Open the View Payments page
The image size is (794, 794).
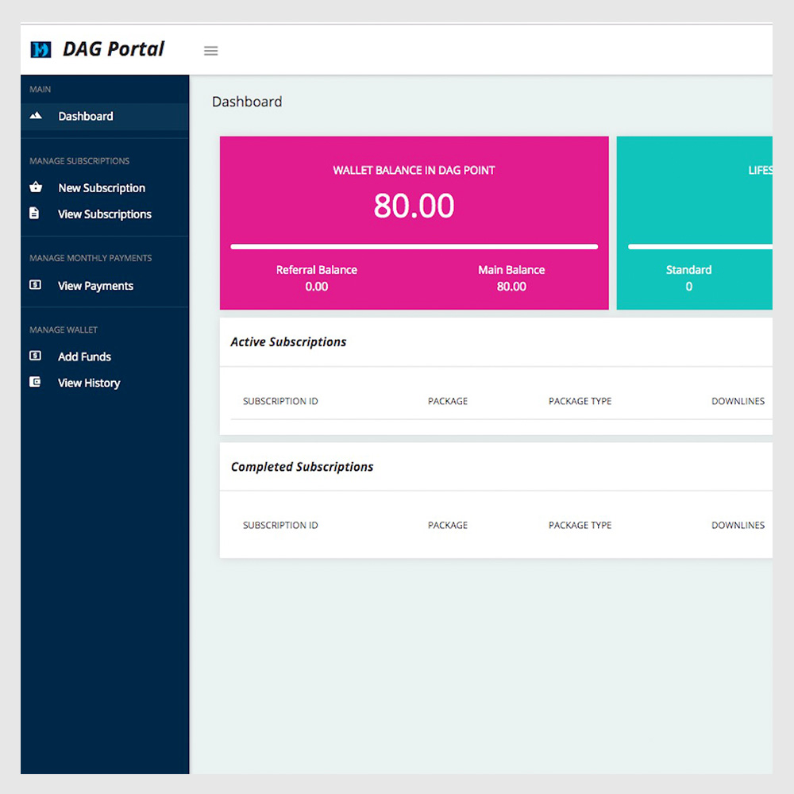tap(95, 286)
